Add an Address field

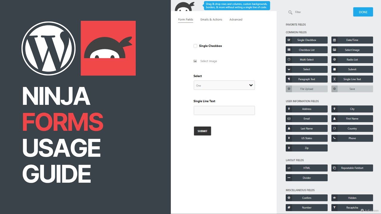307,109
